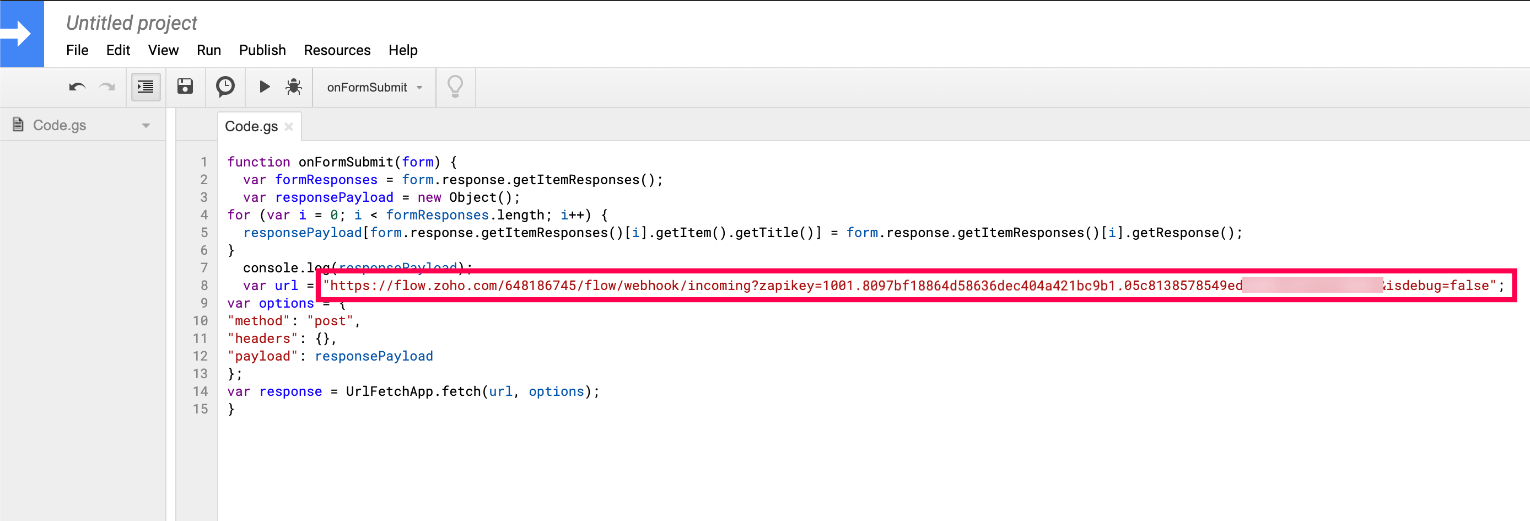Select Code.gs in the file sidebar
Viewport: 1530px width, 521px height.
point(60,125)
